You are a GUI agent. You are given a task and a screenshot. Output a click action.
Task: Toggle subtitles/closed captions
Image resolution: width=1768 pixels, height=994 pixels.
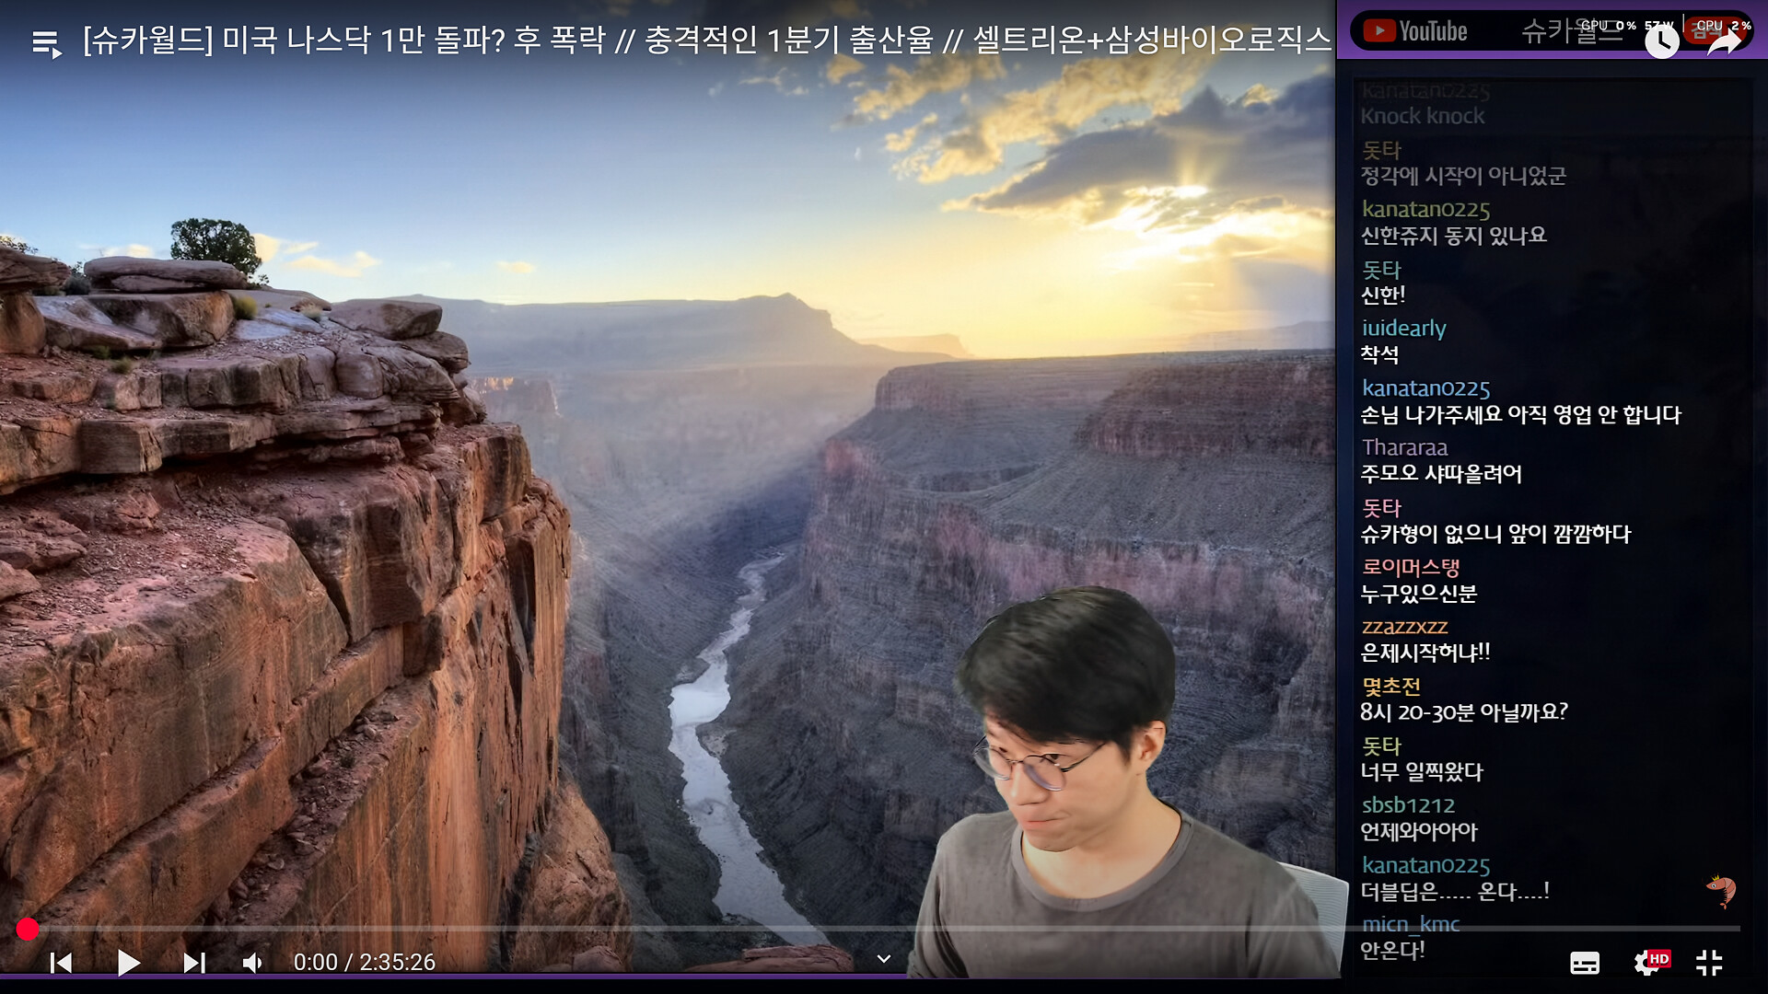coord(1584,963)
